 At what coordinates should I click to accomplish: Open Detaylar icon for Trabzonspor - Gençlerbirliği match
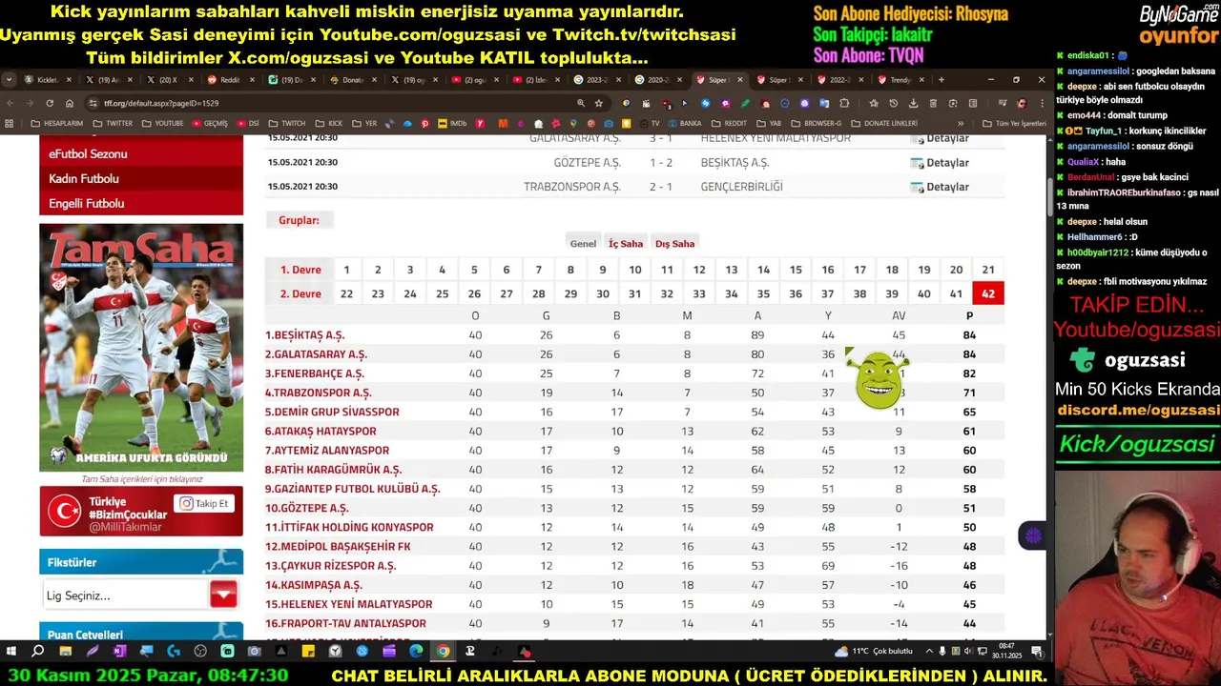[917, 188]
